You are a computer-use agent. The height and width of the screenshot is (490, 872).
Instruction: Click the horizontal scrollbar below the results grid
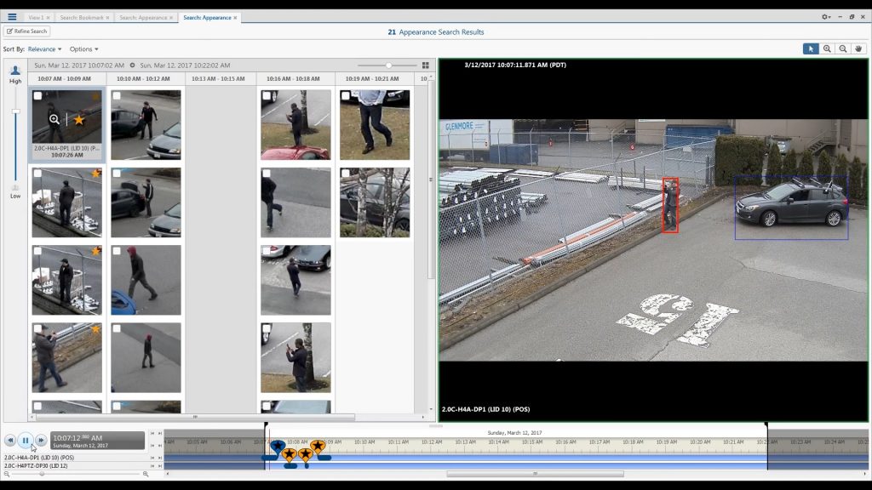pos(195,417)
